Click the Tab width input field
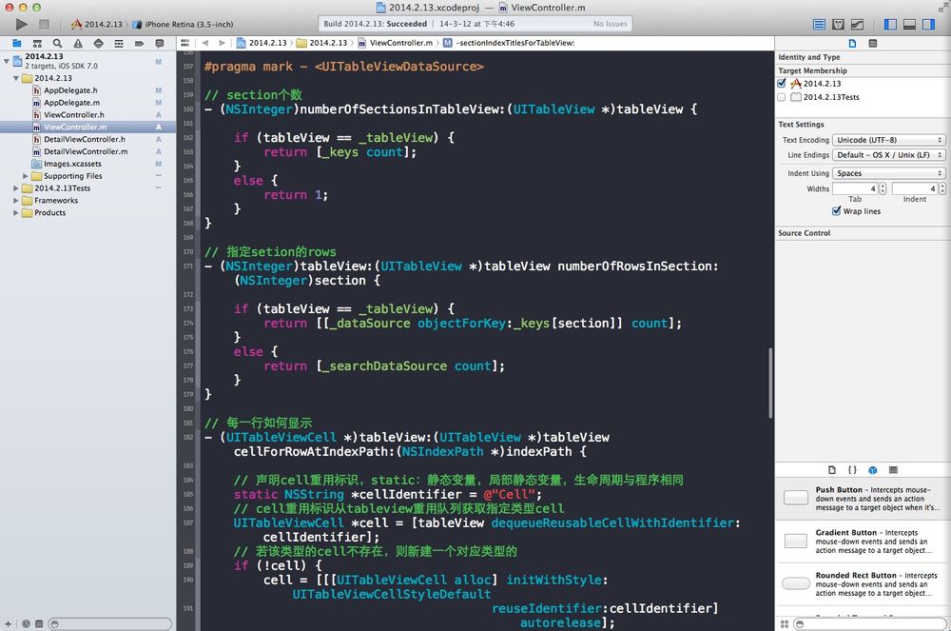Viewport: 951px width, 631px height. pos(855,188)
